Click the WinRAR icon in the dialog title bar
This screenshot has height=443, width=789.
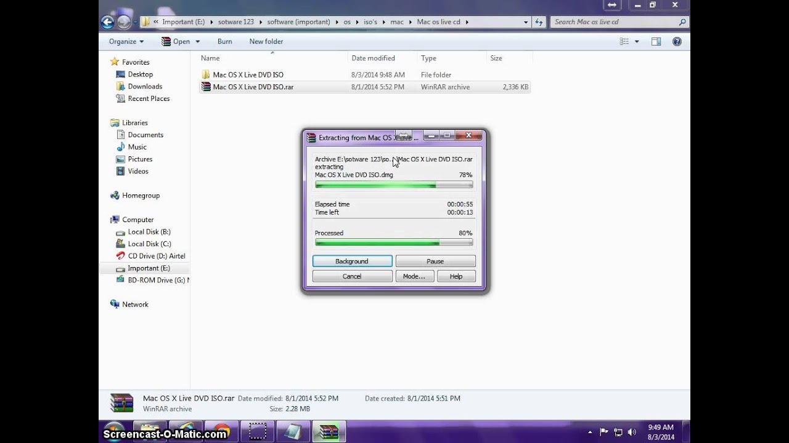click(311, 138)
